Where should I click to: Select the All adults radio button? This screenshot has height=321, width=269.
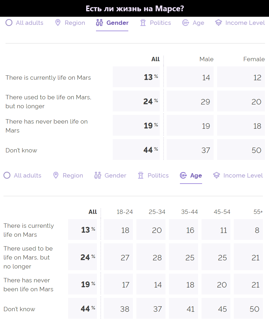[x=9, y=23]
